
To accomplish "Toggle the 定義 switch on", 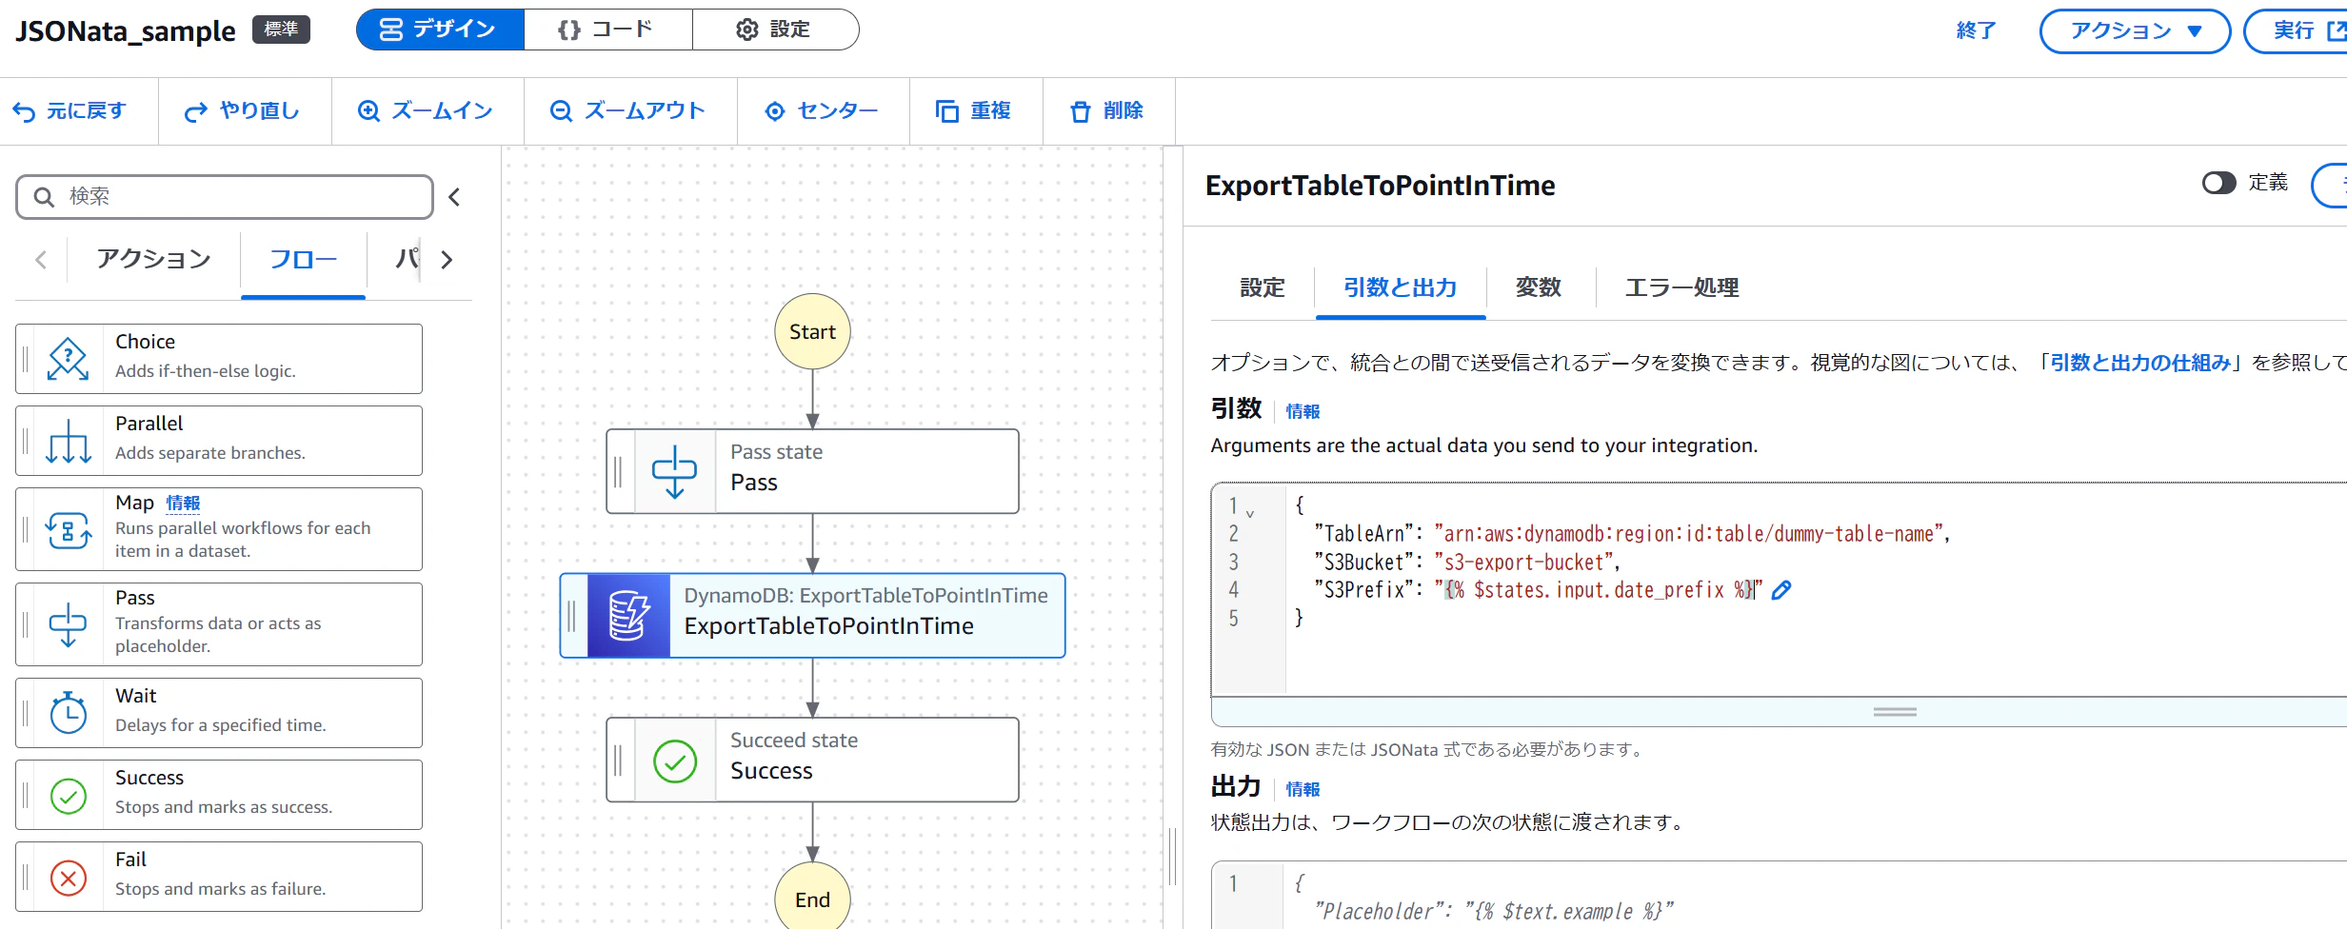I will 2218,183.
